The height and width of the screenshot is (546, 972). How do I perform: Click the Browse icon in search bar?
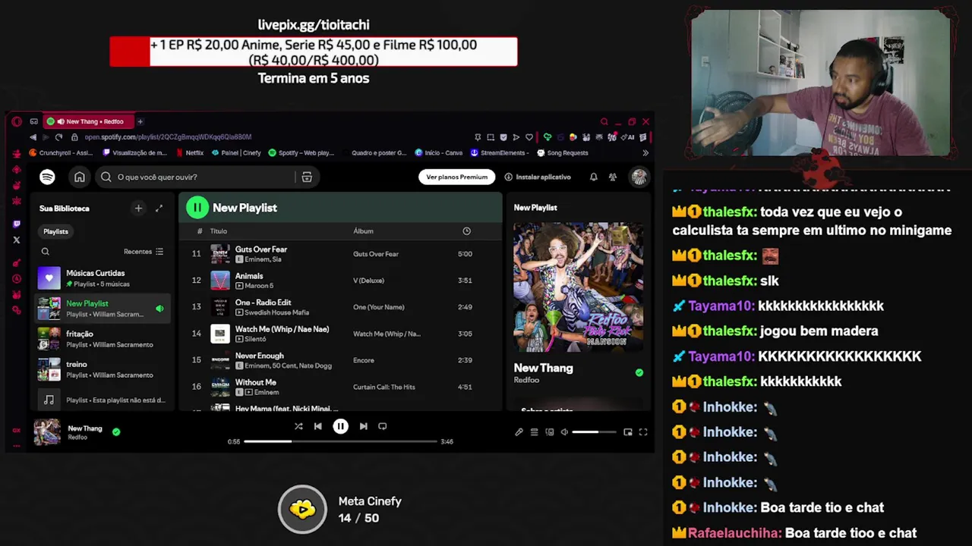click(x=307, y=177)
